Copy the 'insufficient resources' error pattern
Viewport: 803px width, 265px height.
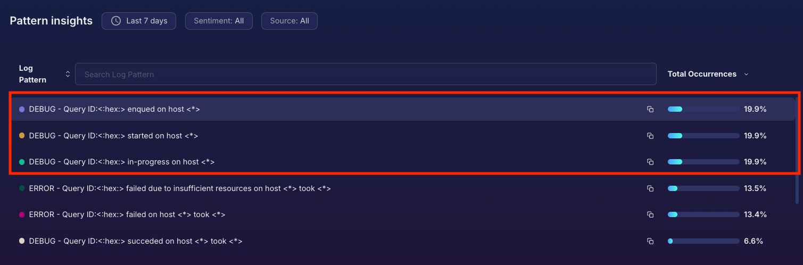(x=650, y=188)
